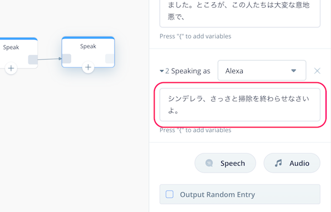Select input port of selected Speak block
This screenshot has height=212, width=331.
point(67,59)
